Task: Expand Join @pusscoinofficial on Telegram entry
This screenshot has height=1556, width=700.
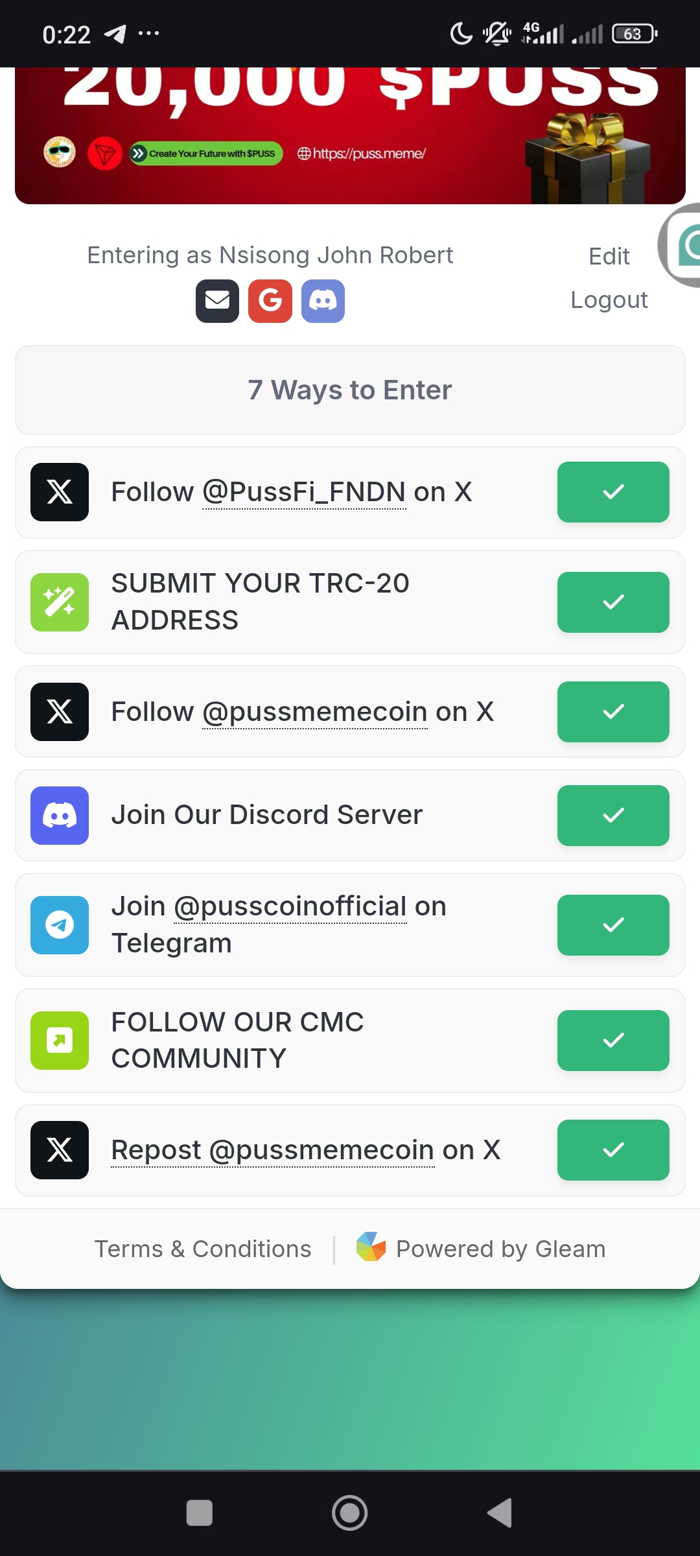Action: coord(350,925)
